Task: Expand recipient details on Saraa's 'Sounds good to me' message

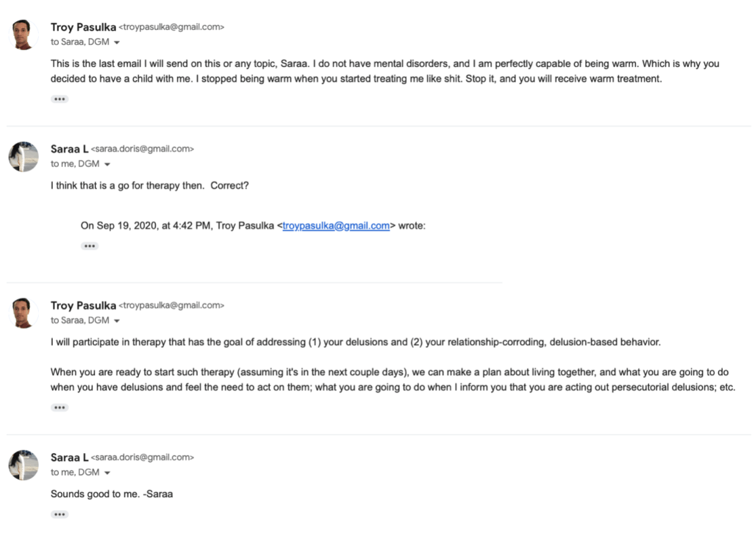Action: [x=107, y=473]
